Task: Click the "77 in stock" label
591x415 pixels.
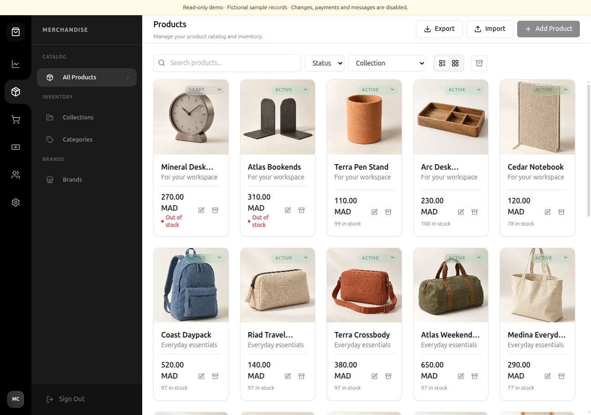Action: [521, 388]
